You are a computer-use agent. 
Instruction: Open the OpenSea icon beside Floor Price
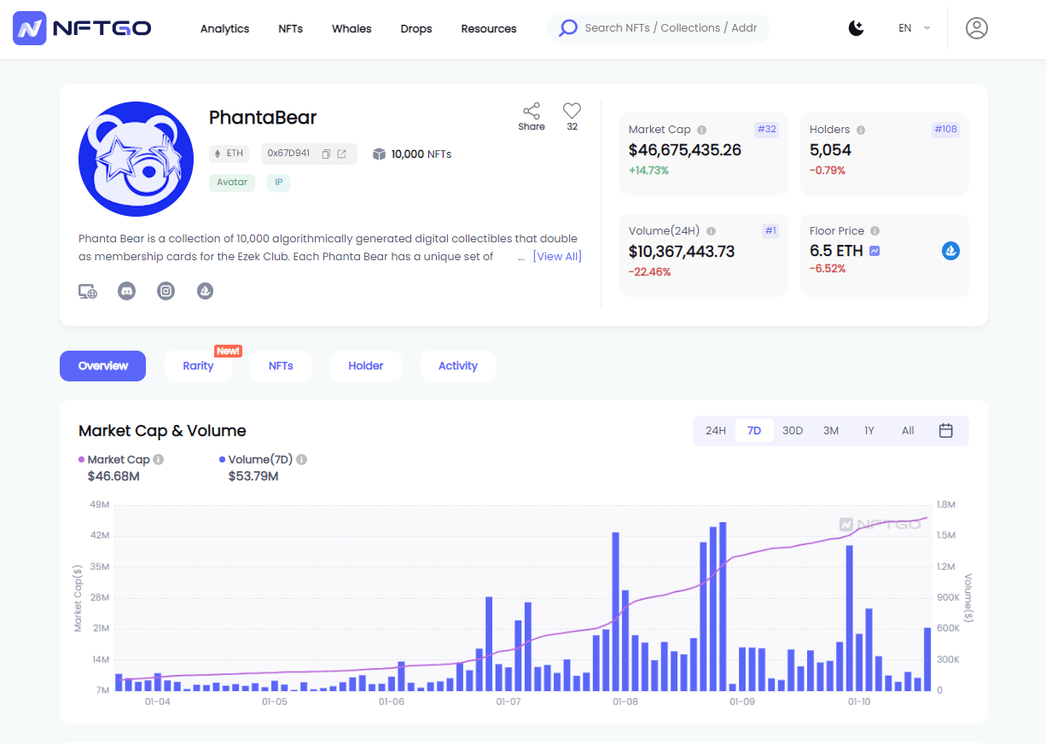(x=950, y=251)
